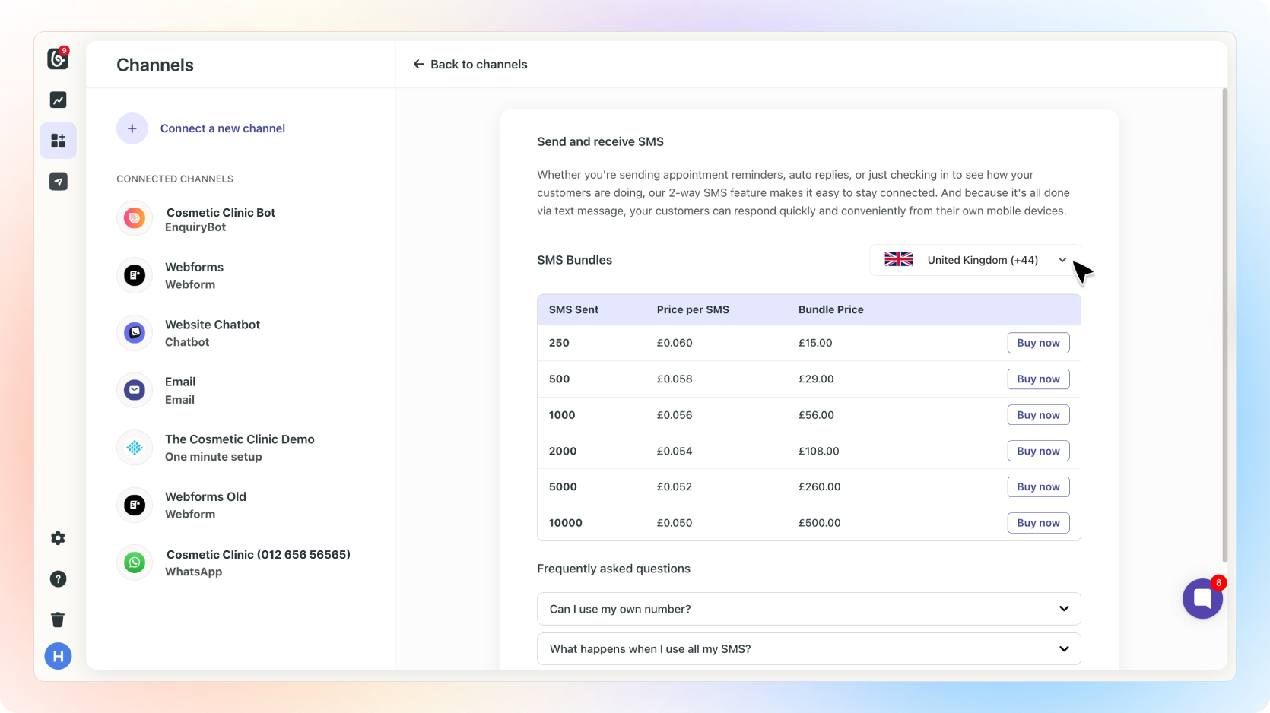1270x713 pixels.
Task: Click the page vertical scrollbar
Action: [1224, 327]
